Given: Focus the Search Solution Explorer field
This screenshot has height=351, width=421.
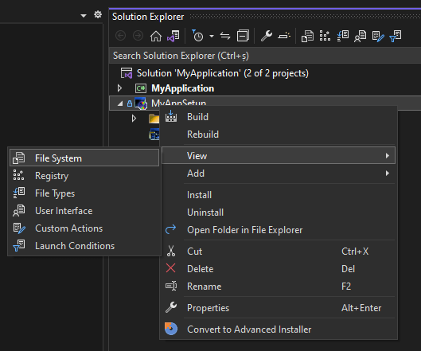Looking at the screenshot, I should pyautogui.click(x=265, y=56).
